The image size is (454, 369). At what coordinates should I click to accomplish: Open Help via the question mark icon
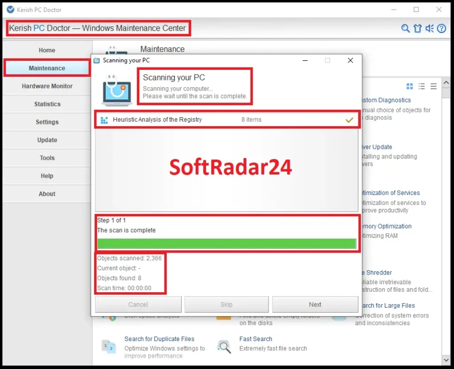(x=441, y=28)
